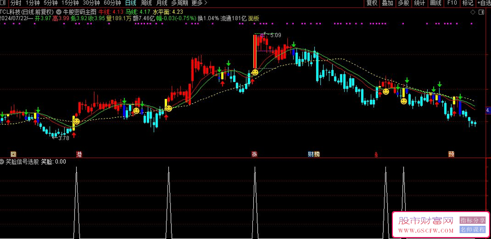Open the 财榜 marker on the timeline

[x=313, y=154]
